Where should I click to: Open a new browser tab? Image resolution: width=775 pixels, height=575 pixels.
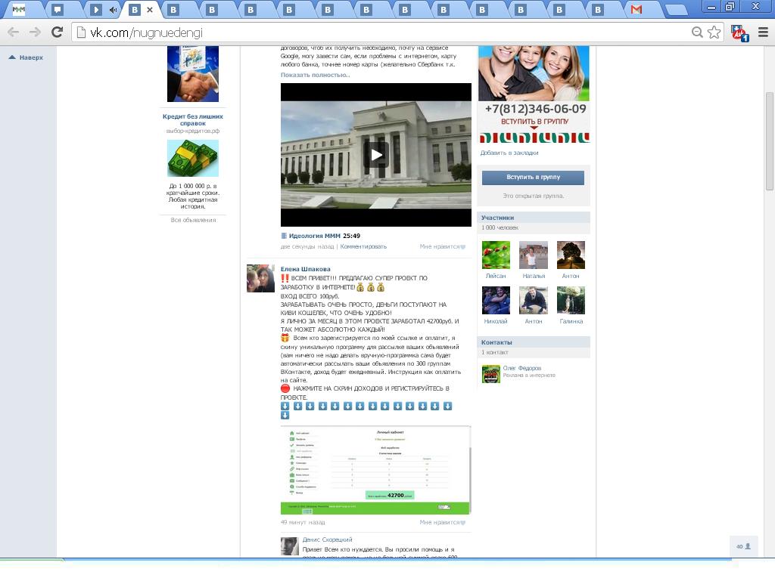(677, 9)
